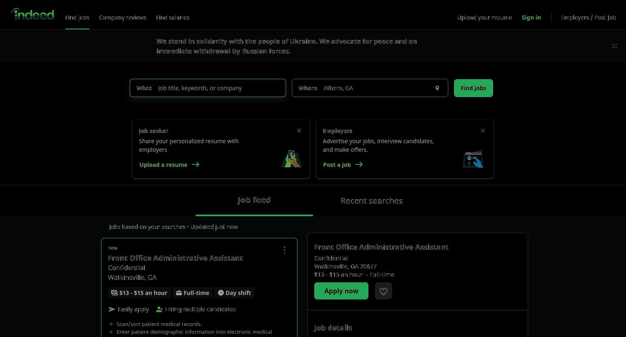Image resolution: width=626 pixels, height=337 pixels.
Task: Open Company reviews in the top nav
Action: pyautogui.click(x=123, y=18)
